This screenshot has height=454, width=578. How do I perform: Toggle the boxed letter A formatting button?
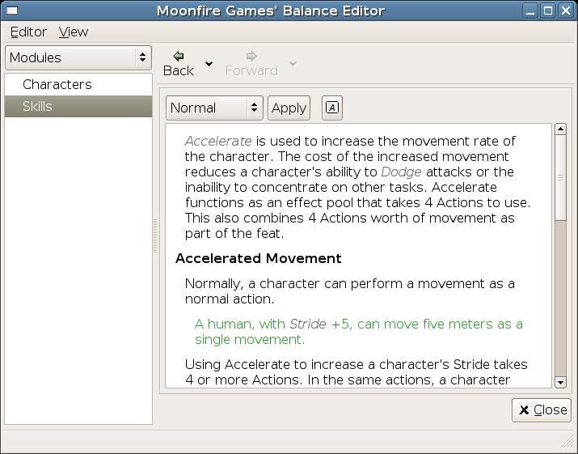[x=332, y=108]
